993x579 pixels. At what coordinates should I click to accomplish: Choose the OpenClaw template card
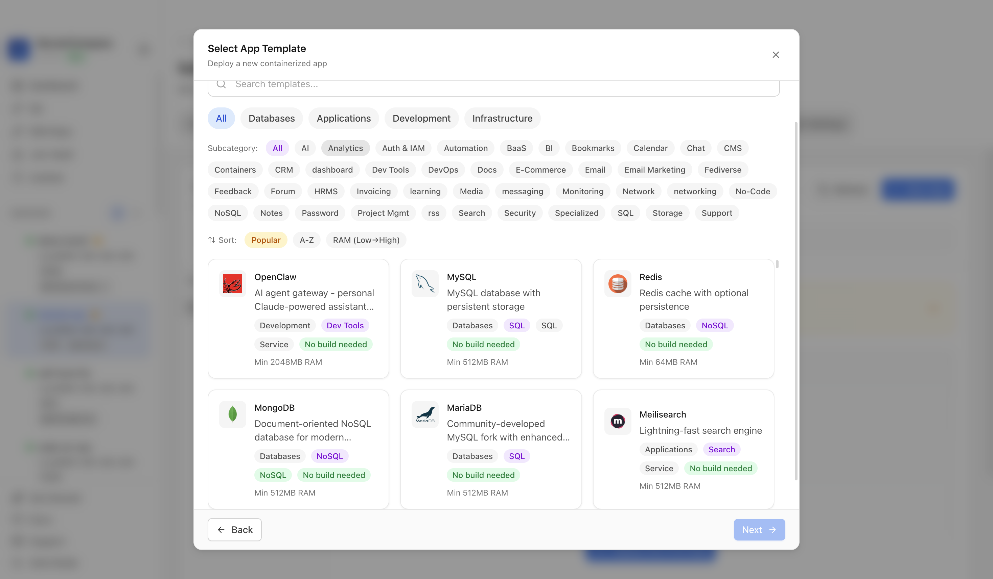tap(298, 319)
